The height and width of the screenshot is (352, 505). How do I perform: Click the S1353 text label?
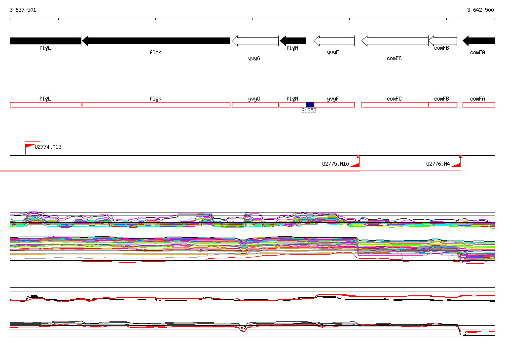click(x=309, y=110)
